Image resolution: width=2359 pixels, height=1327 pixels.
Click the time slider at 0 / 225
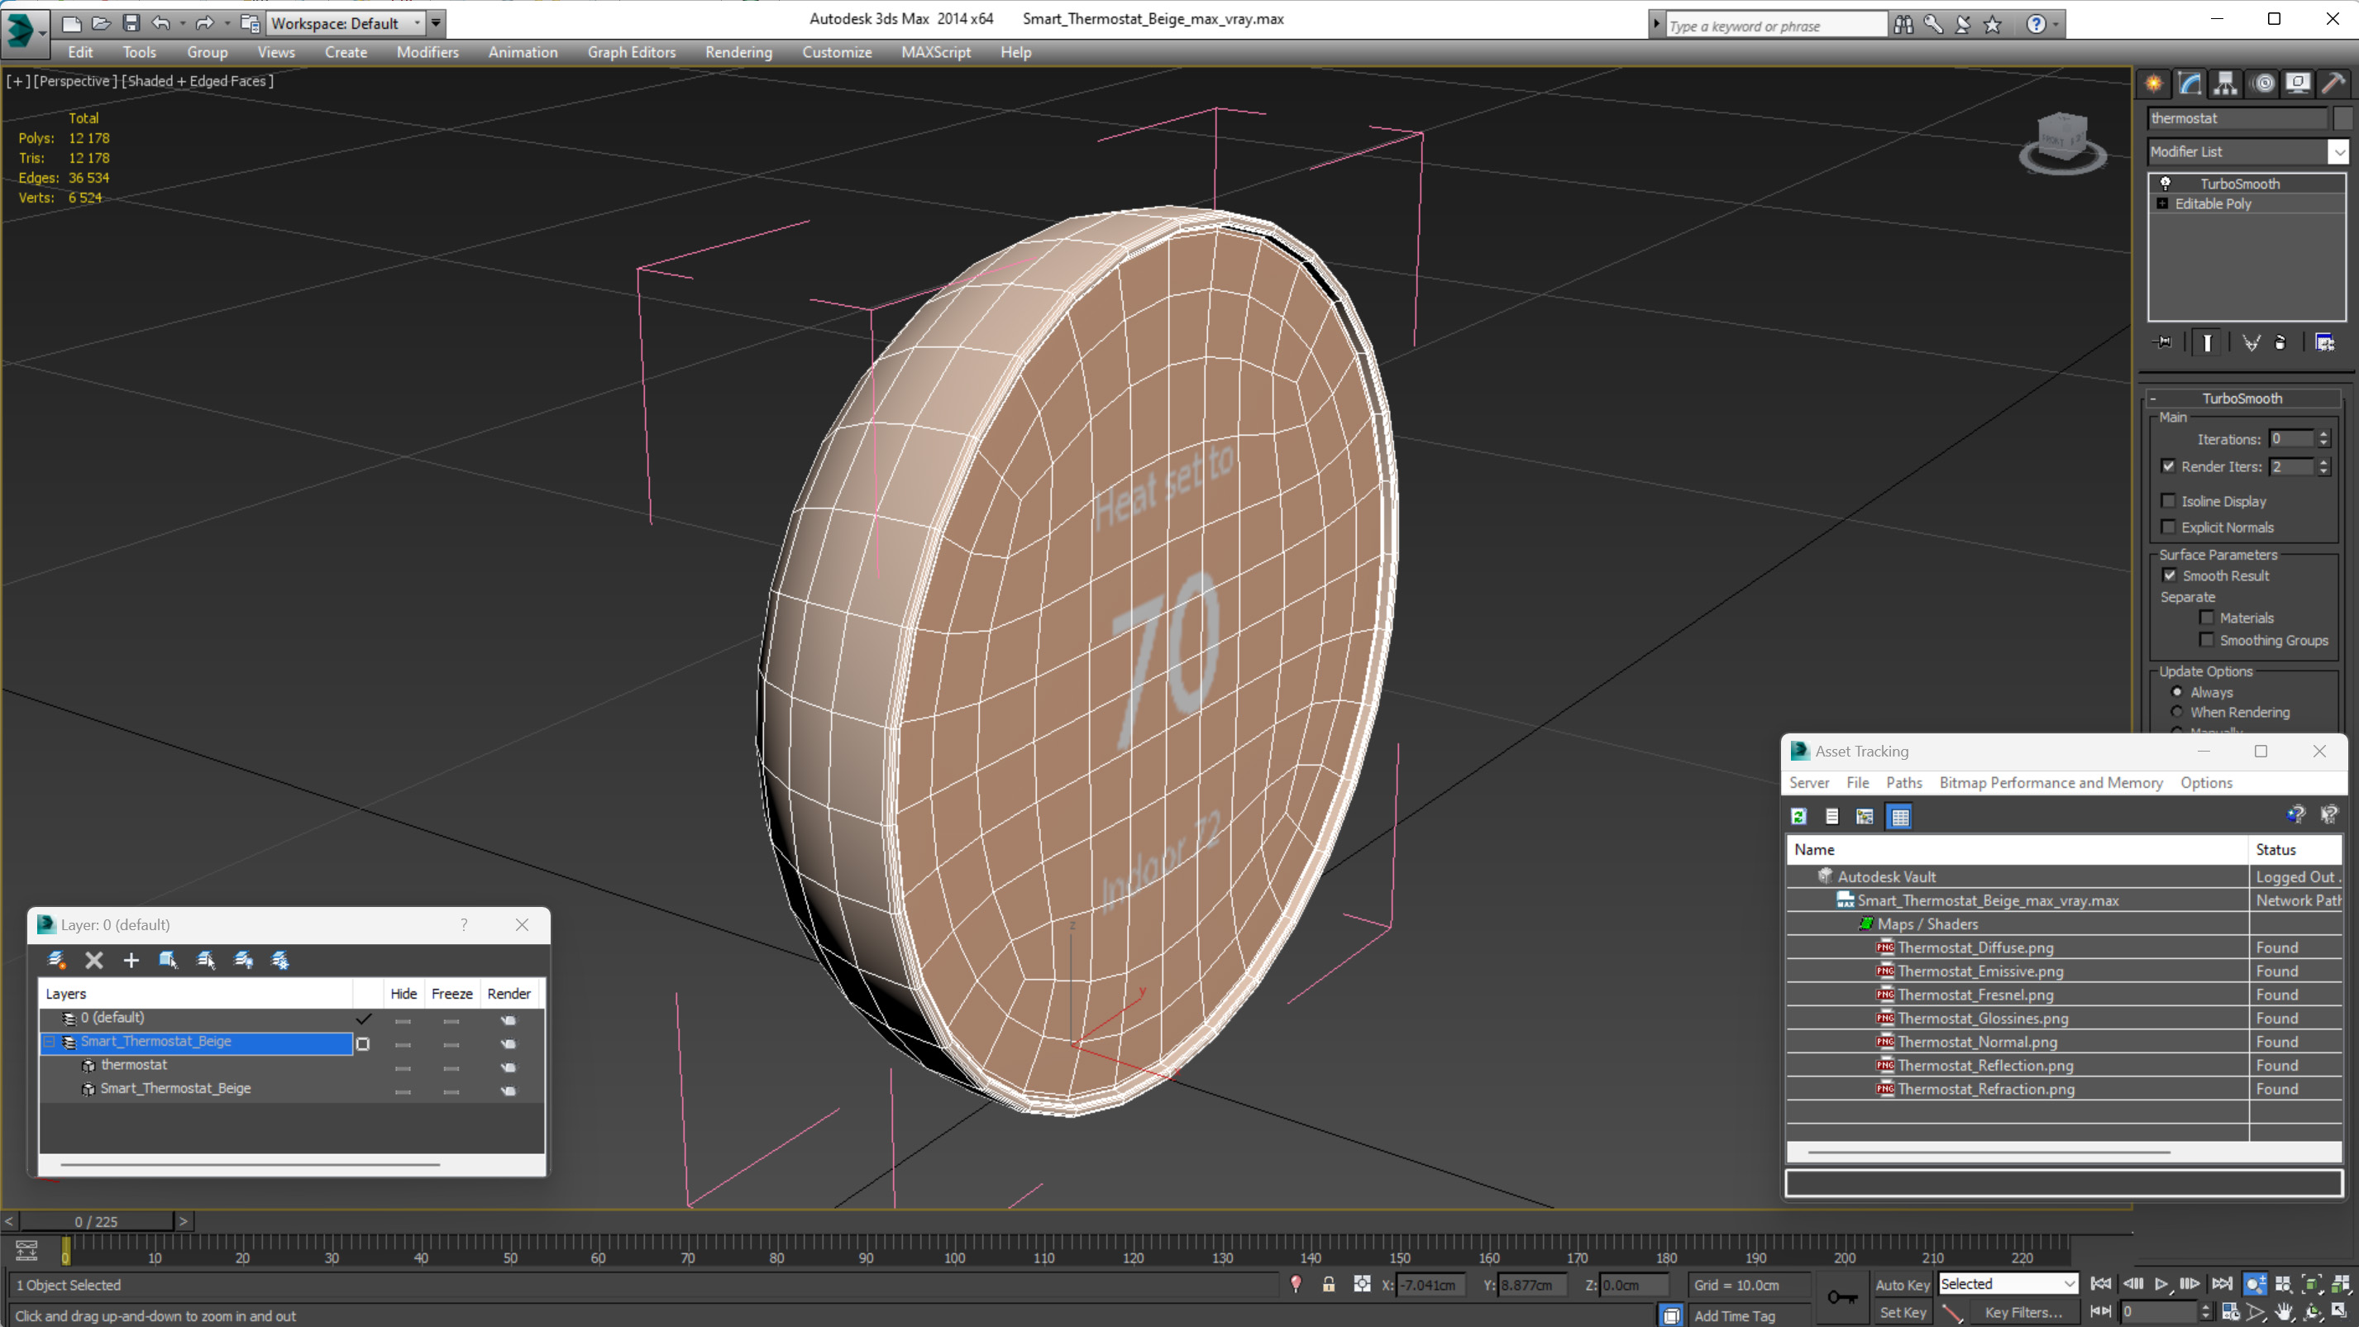(x=96, y=1221)
